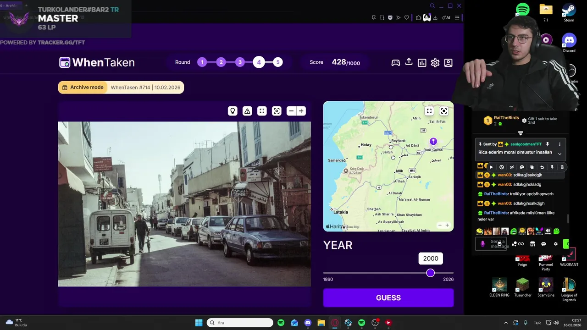Click play icon in chat moderation bar
This screenshot has width=587, height=330.
point(492,167)
